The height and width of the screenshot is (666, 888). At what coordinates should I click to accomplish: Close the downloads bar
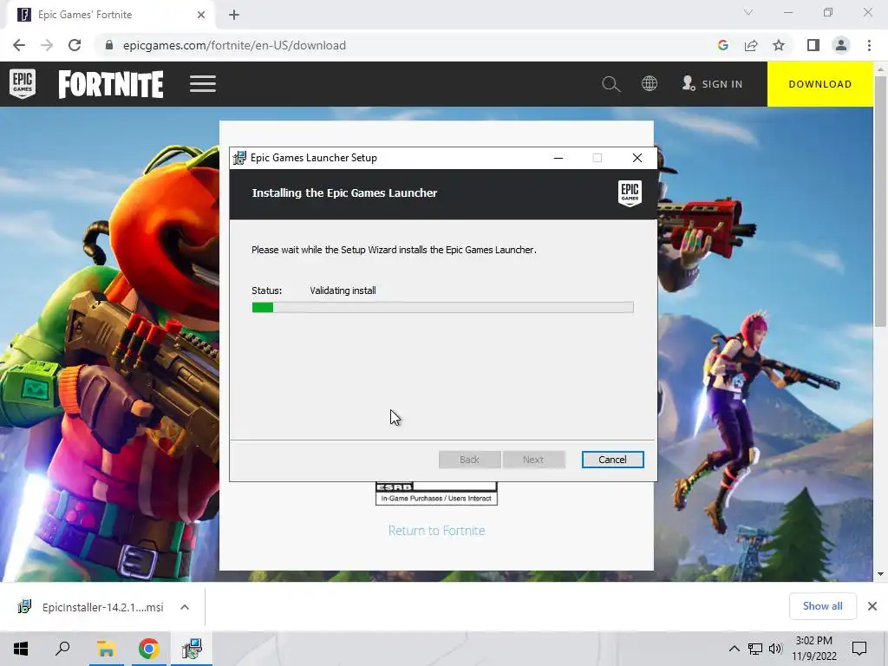(872, 606)
